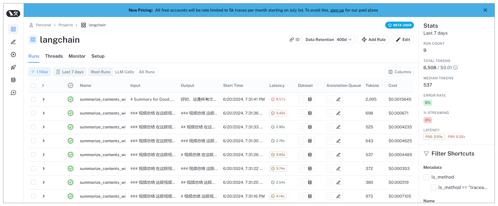498x206 pixels.
Task: Check the select-all checkbox in table header
Action: pos(33,85)
